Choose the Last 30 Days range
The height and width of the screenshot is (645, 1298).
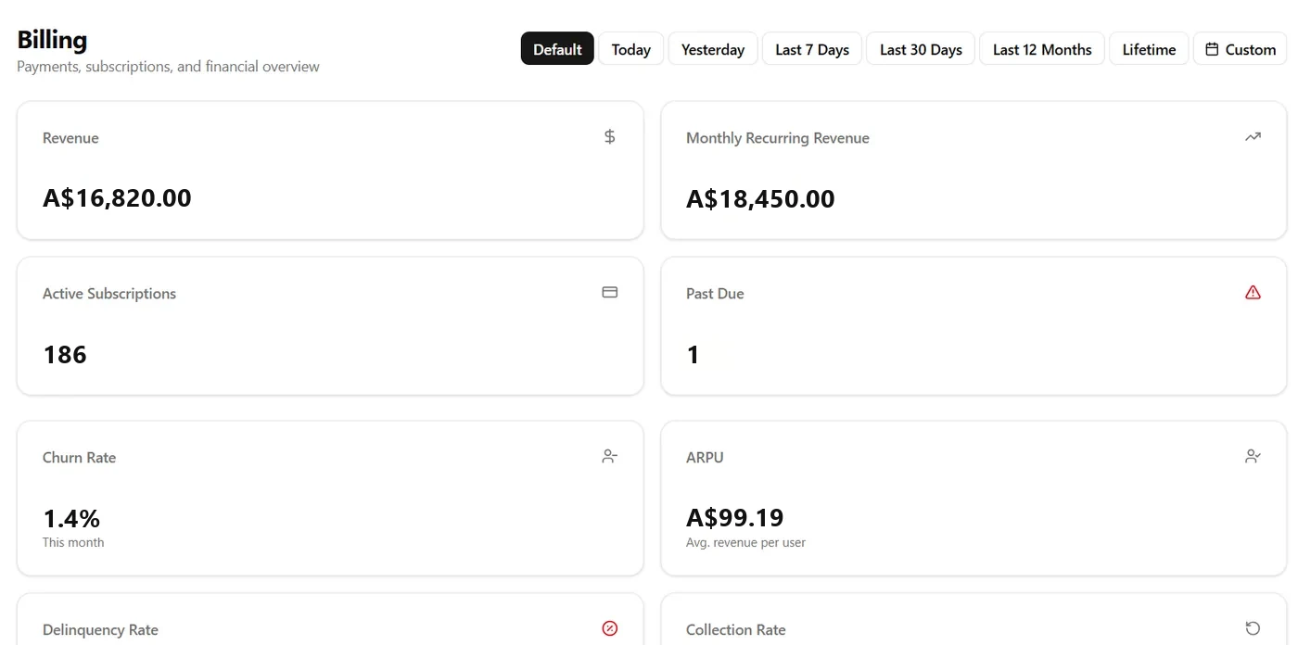click(x=921, y=49)
